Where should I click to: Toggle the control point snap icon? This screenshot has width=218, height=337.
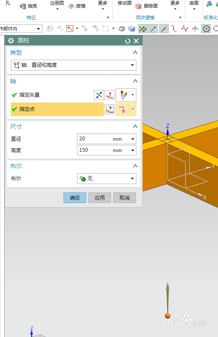click(x=174, y=29)
